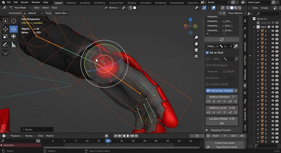Click Additive Rotation +X button
281x153 pixels.
pyautogui.click(x=208, y=102)
